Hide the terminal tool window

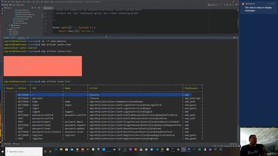click(x=237, y=38)
